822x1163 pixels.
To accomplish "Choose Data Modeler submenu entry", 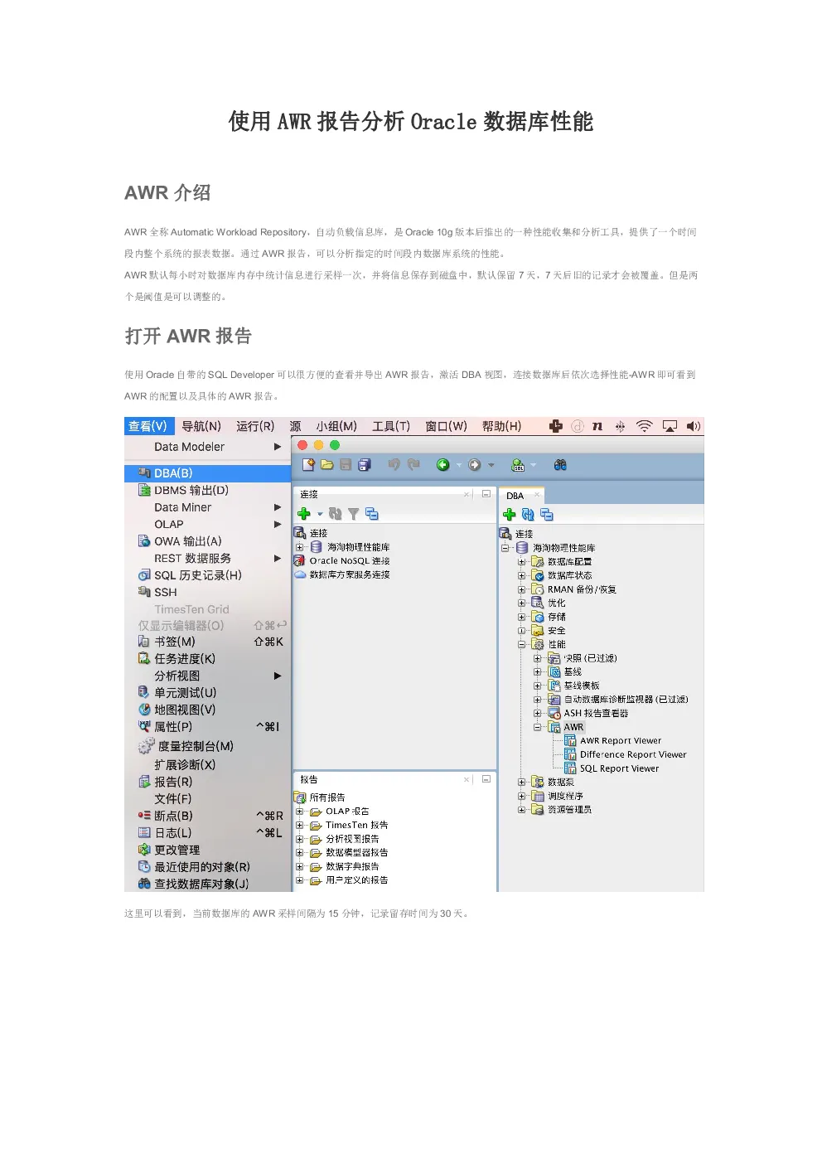I will tap(207, 447).
